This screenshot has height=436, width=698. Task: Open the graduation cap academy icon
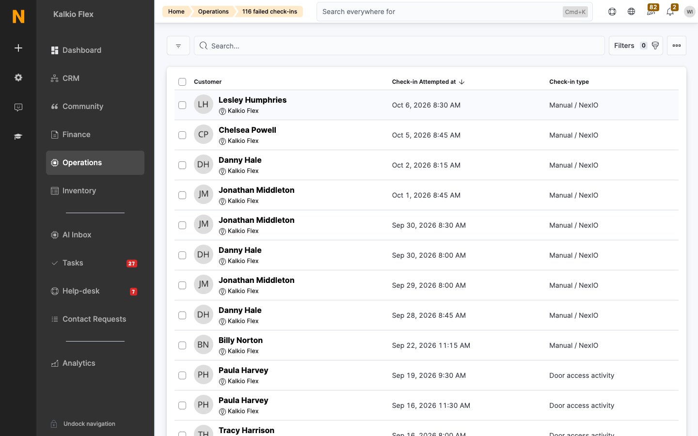pyautogui.click(x=18, y=137)
